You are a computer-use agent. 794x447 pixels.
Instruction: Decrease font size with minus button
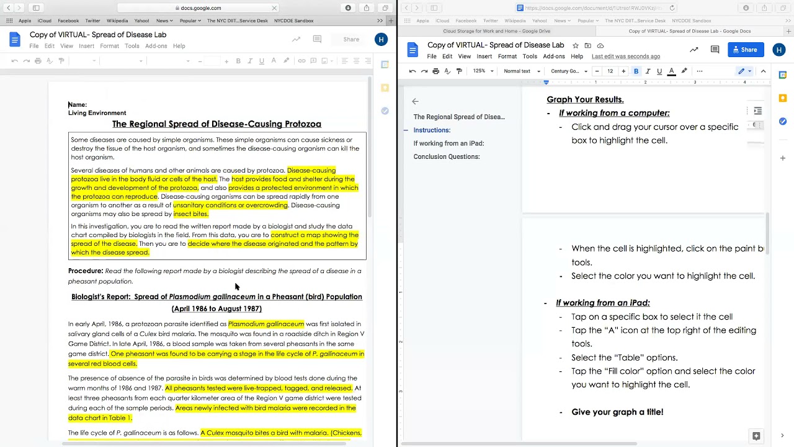(x=597, y=71)
